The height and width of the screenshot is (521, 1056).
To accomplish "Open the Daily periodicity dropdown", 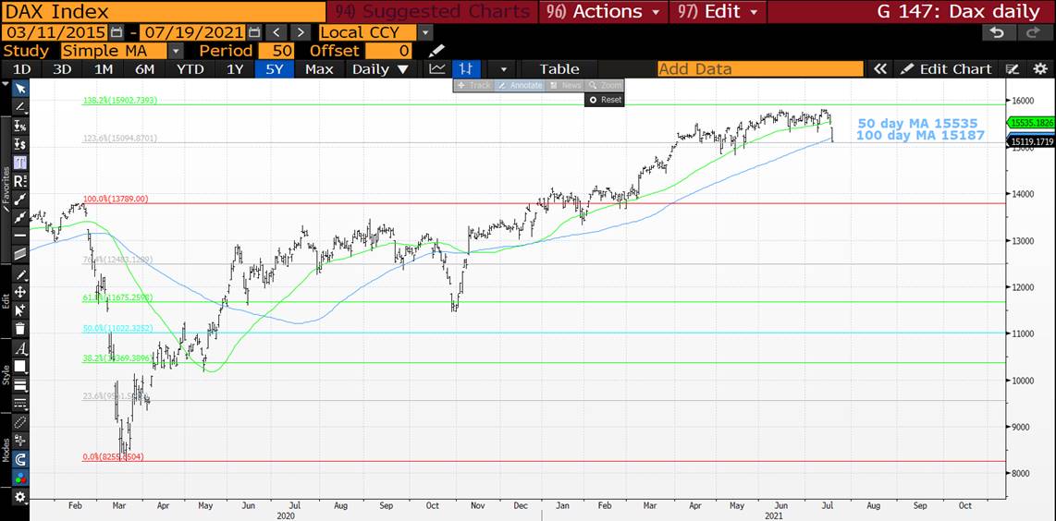I will [380, 68].
